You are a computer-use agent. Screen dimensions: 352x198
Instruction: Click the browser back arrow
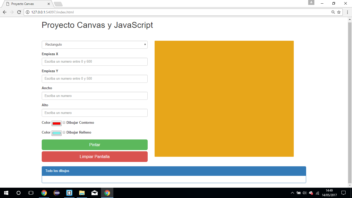pyautogui.click(x=5, y=12)
